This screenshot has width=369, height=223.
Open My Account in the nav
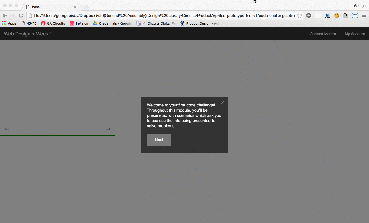coord(355,34)
